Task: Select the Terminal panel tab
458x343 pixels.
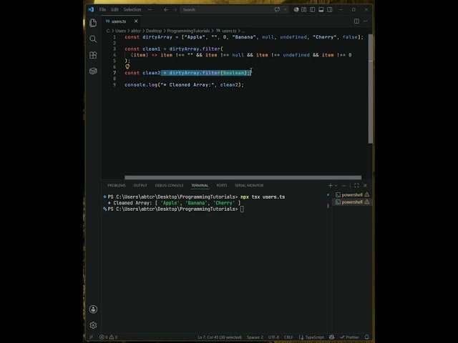Action: 200,186
